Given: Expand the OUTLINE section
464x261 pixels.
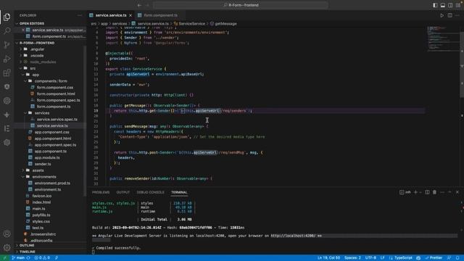Looking at the screenshot, I should pos(27,245).
